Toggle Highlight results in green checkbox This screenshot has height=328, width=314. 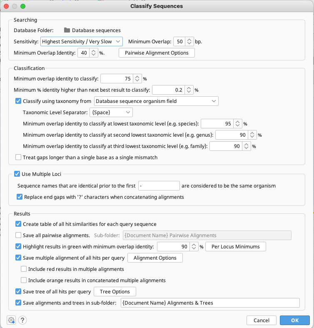pos(18,246)
